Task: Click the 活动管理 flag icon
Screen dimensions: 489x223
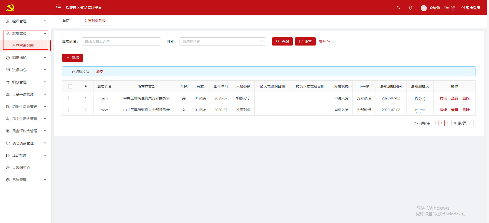Action: (8, 155)
